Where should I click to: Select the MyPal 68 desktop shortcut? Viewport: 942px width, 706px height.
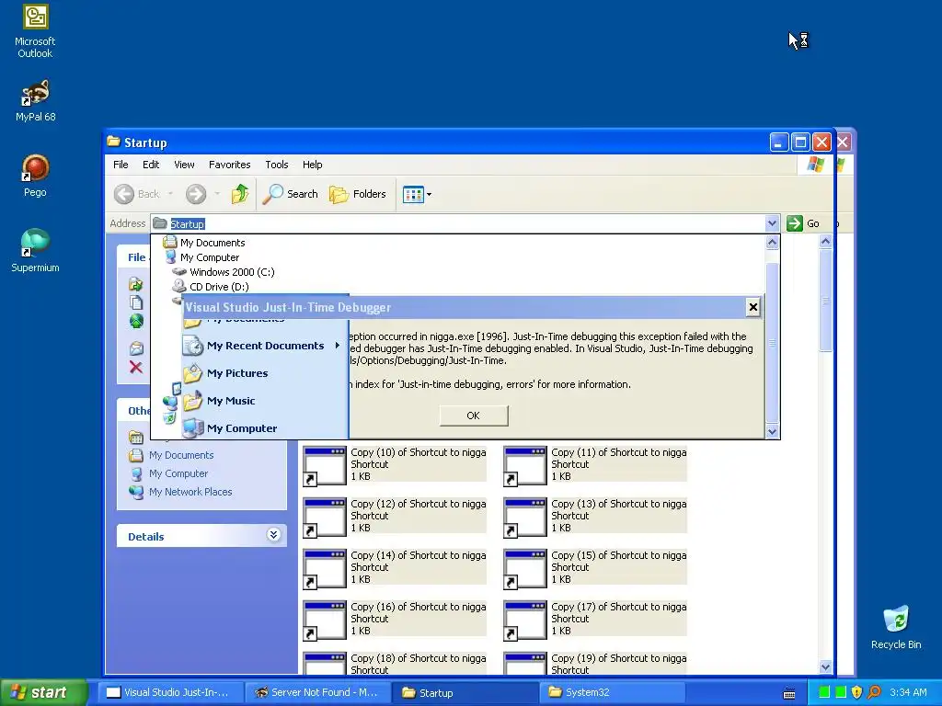pos(35,101)
